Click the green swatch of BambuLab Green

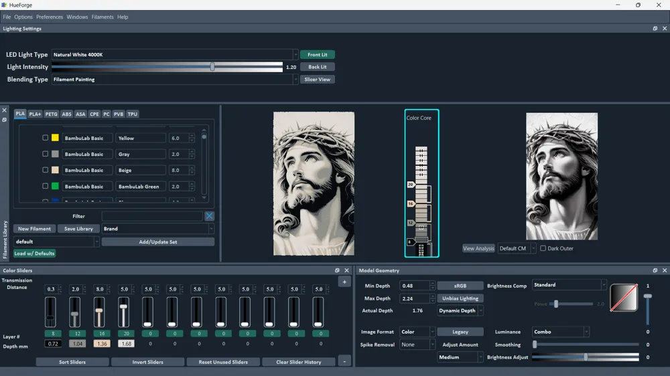click(x=55, y=186)
